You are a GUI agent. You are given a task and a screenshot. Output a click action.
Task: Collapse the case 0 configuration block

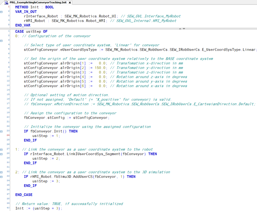click(2, 41)
